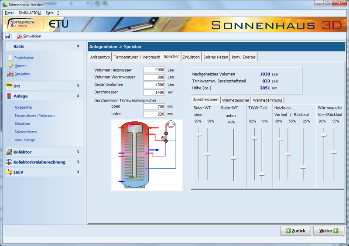Click Heizkreis Vorlauf 80% slider handle
349x246 pixels.
(x=280, y=140)
